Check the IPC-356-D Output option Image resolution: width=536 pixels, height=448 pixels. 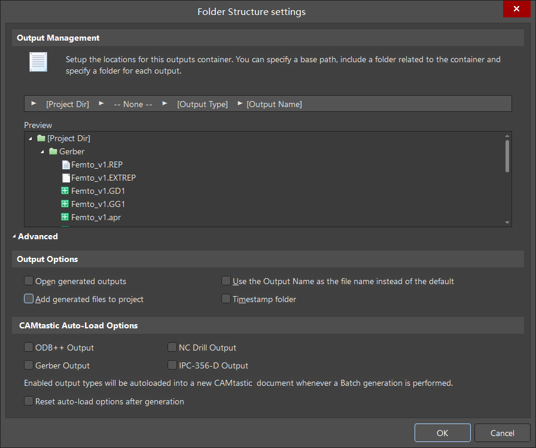[172, 365]
